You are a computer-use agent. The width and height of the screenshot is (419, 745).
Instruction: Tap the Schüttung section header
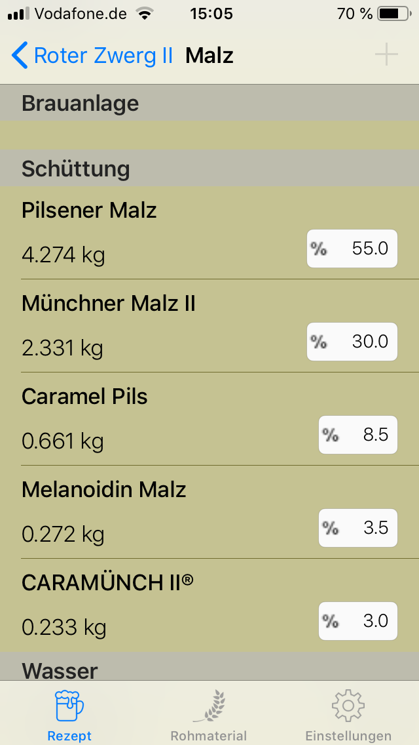click(x=209, y=169)
